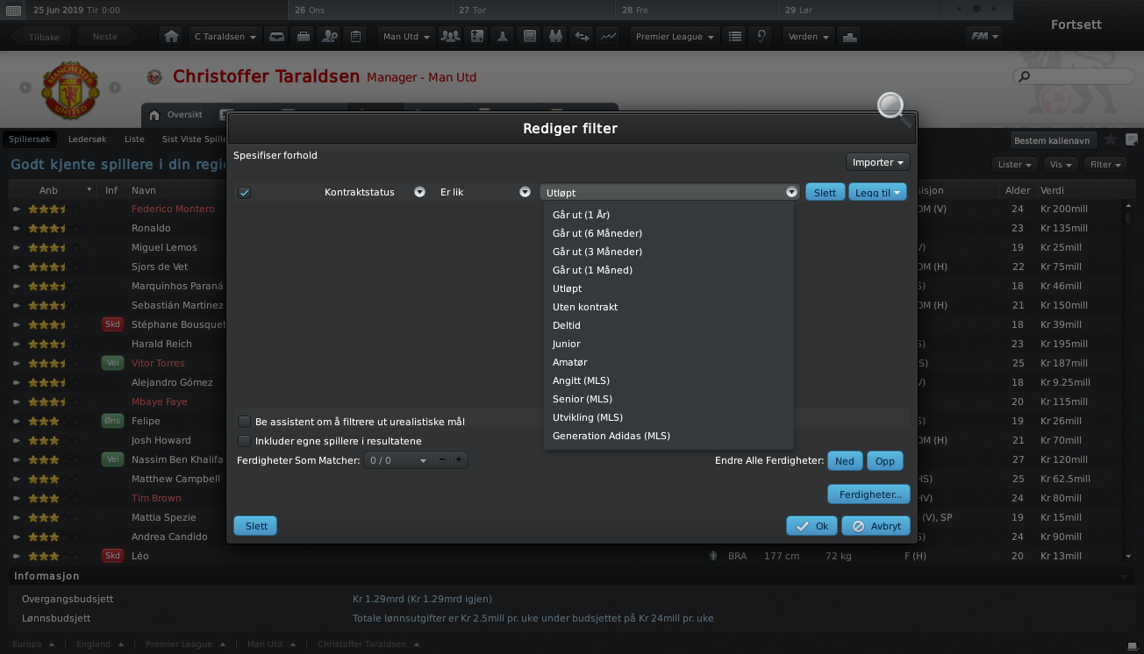Sort by the Verdi column header
This screenshot has height=654, width=1144.
coord(1079,190)
